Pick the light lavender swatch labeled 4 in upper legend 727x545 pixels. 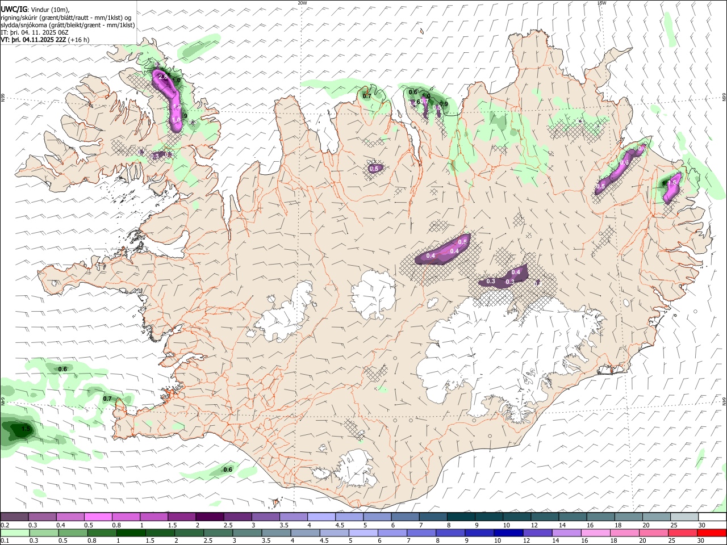(321, 517)
